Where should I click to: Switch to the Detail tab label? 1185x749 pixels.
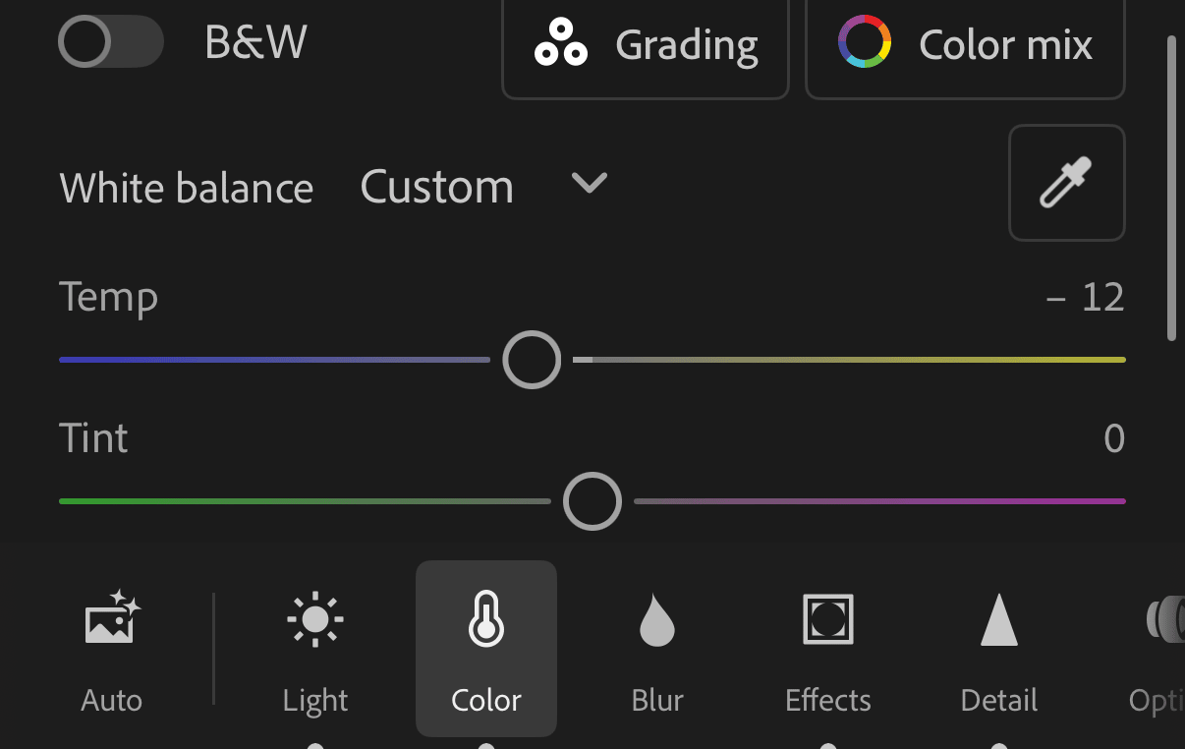pos(999,701)
